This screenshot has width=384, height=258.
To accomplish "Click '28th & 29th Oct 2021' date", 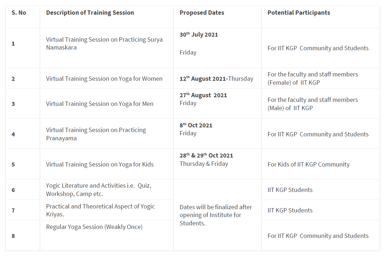I will [206, 155].
